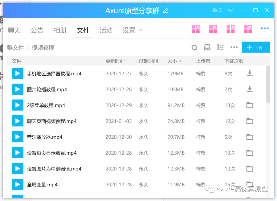
Task: Switch to the 活动 tab
Action: coord(106,30)
